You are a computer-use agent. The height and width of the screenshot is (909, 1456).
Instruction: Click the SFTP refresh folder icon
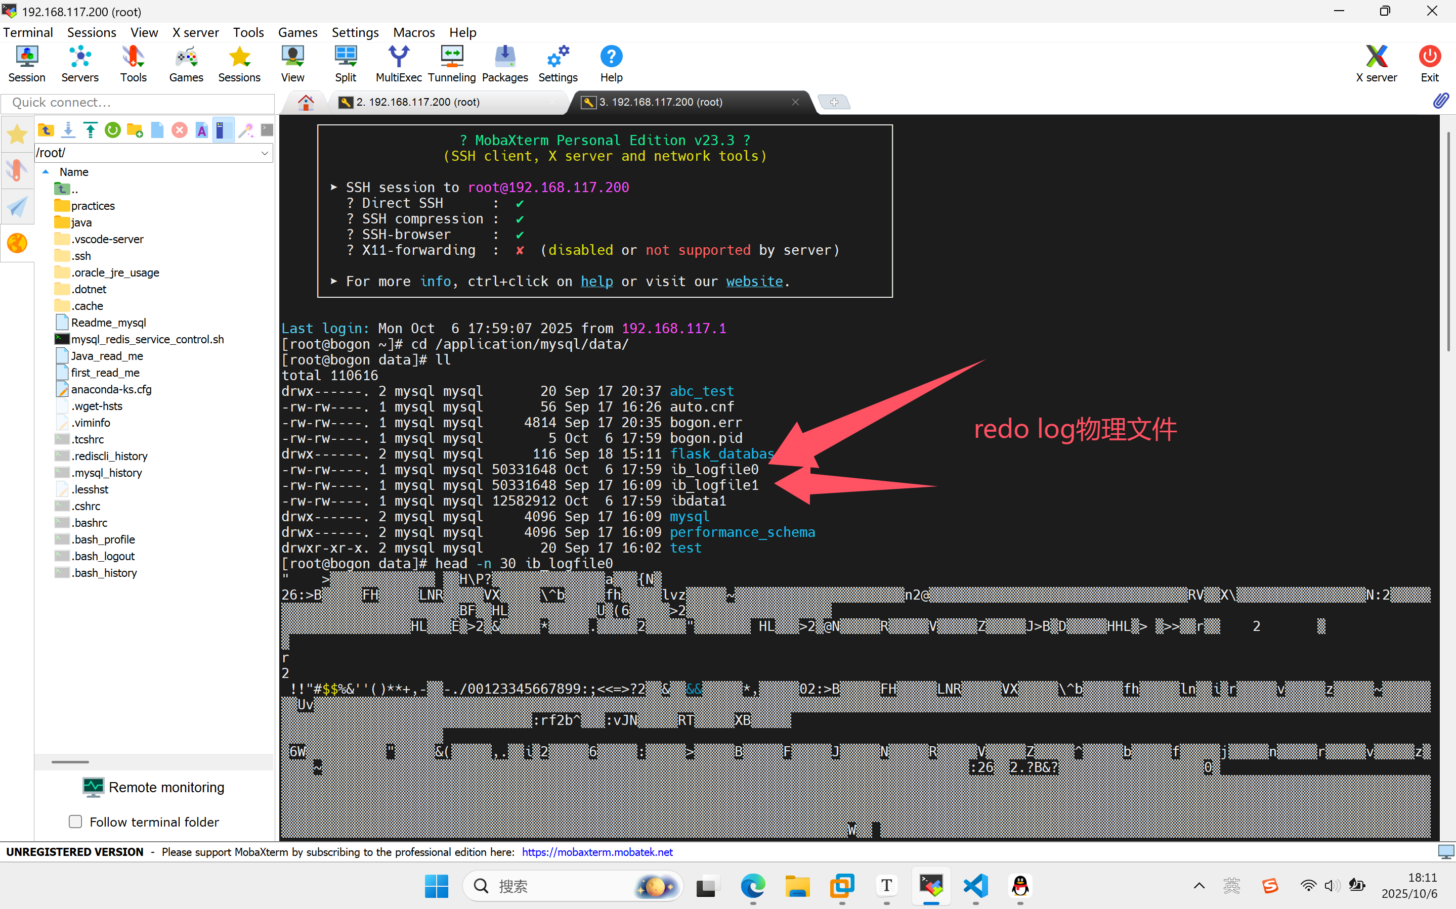tap(112, 130)
